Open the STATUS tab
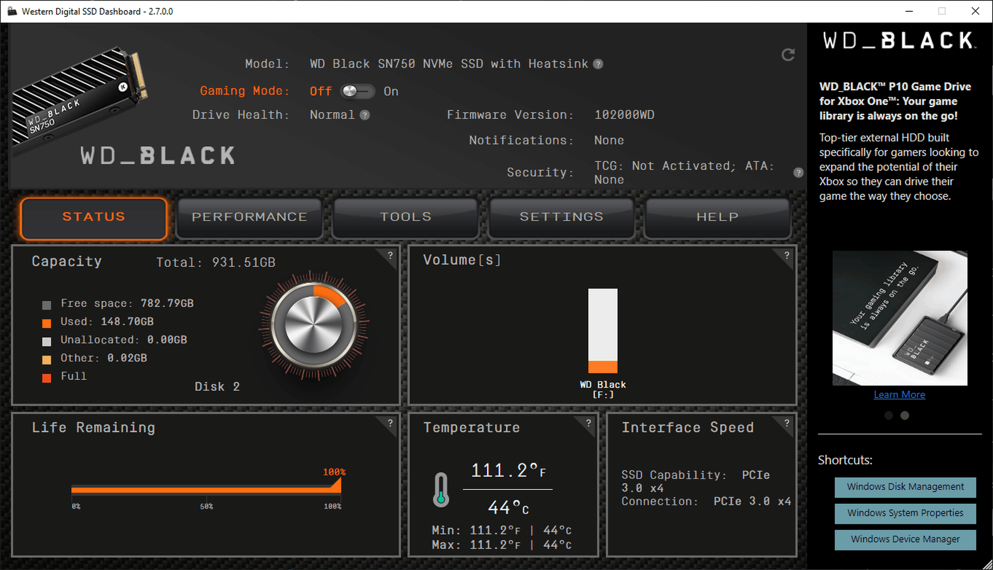The height and width of the screenshot is (570, 993). (x=94, y=218)
